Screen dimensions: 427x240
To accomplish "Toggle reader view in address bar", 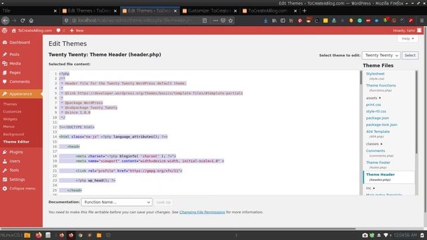I will (x=205, y=21).
